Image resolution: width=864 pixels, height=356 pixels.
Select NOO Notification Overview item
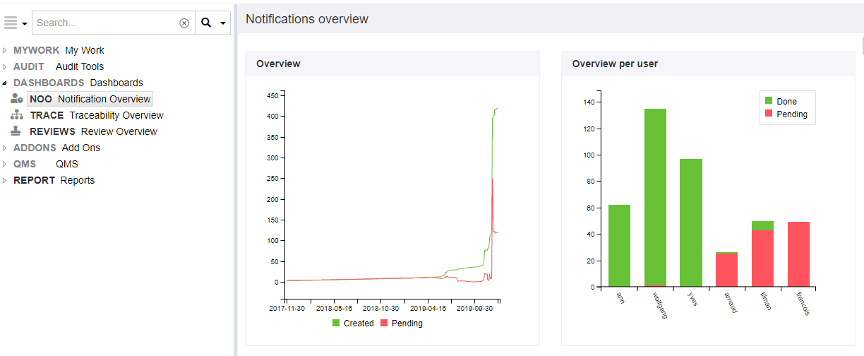click(90, 99)
